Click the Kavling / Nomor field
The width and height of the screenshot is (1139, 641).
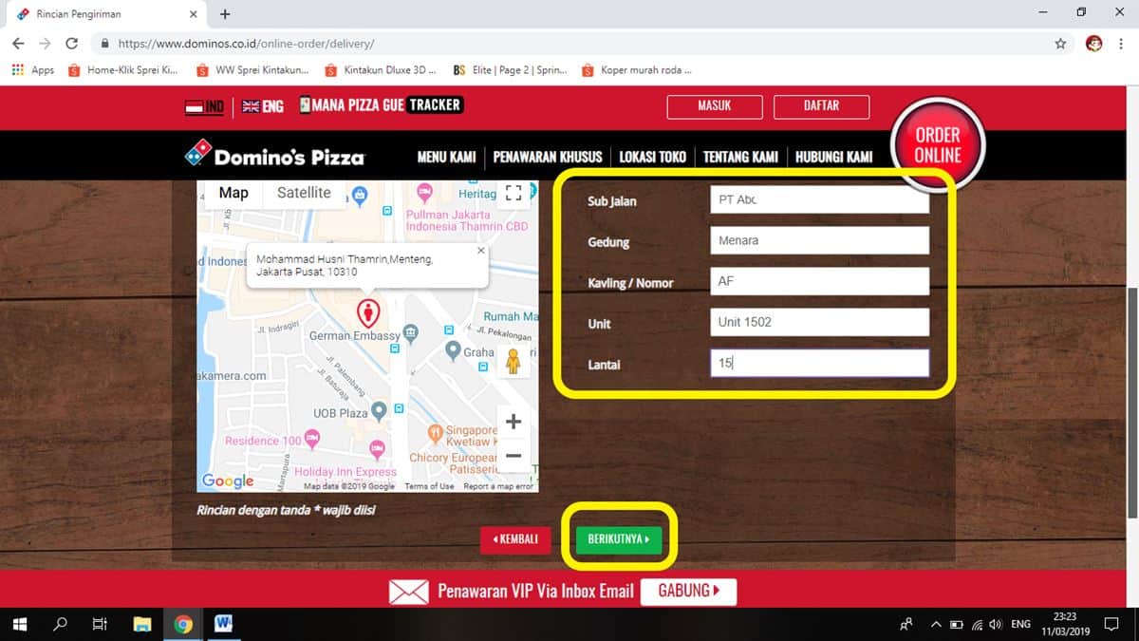coord(819,281)
